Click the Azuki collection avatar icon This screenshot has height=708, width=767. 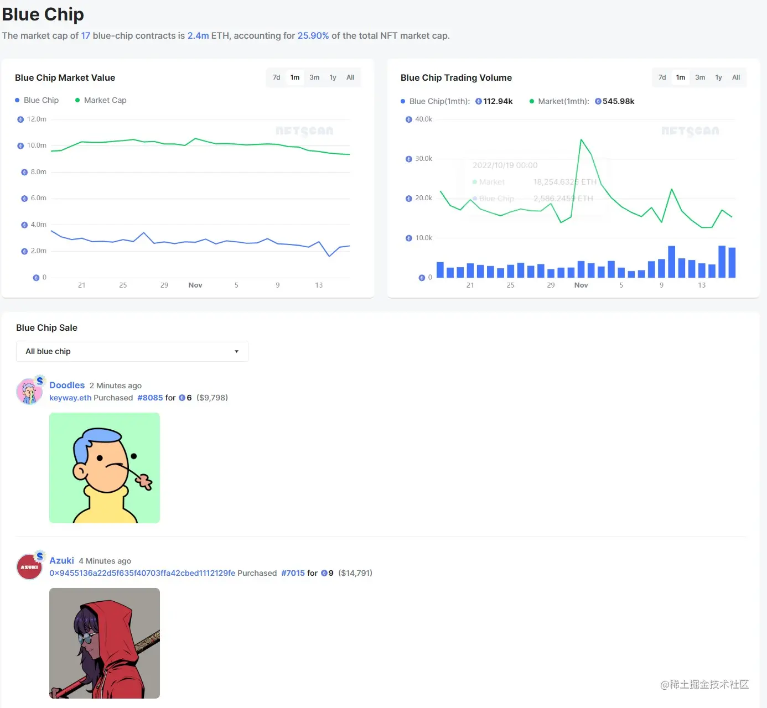tap(29, 567)
